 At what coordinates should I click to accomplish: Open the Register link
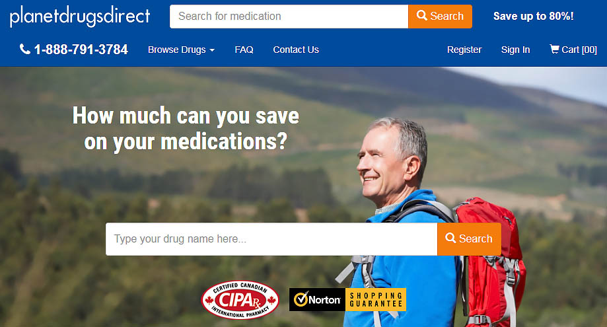click(464, 50)
